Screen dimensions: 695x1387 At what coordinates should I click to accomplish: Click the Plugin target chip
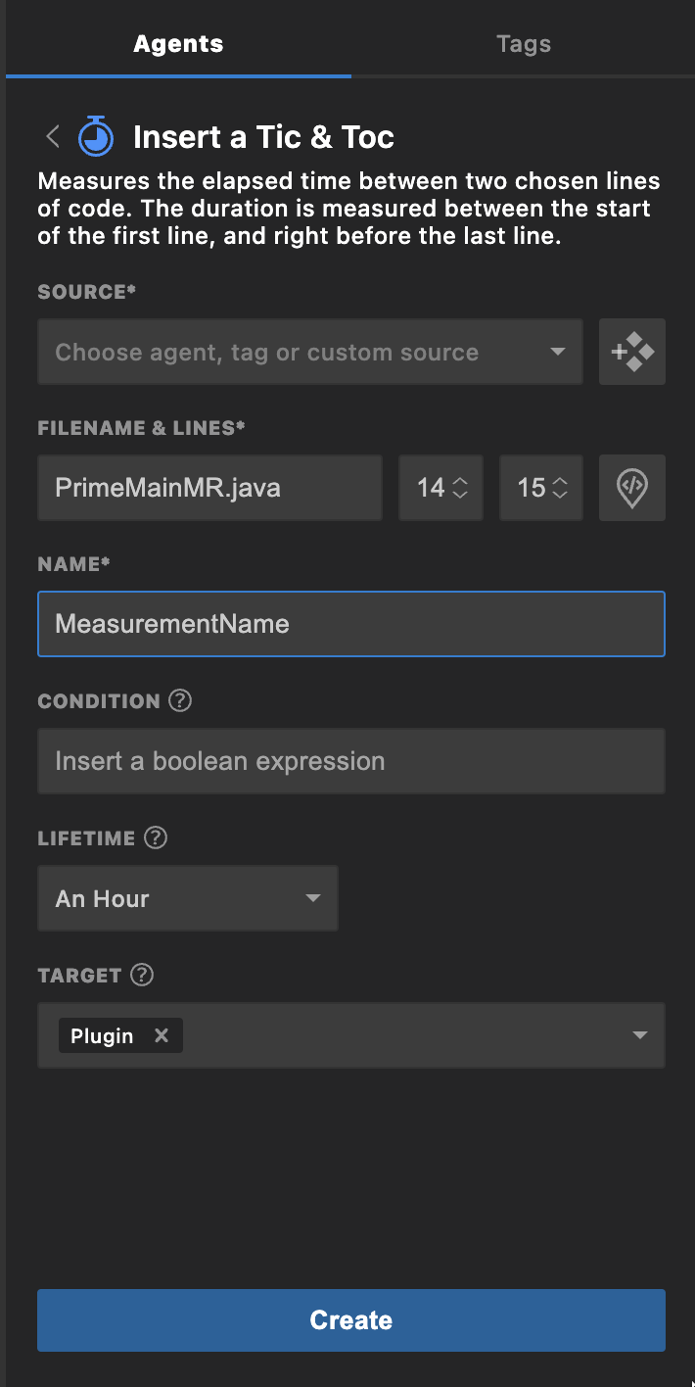pyautogui.click(x=102, y=1035)
